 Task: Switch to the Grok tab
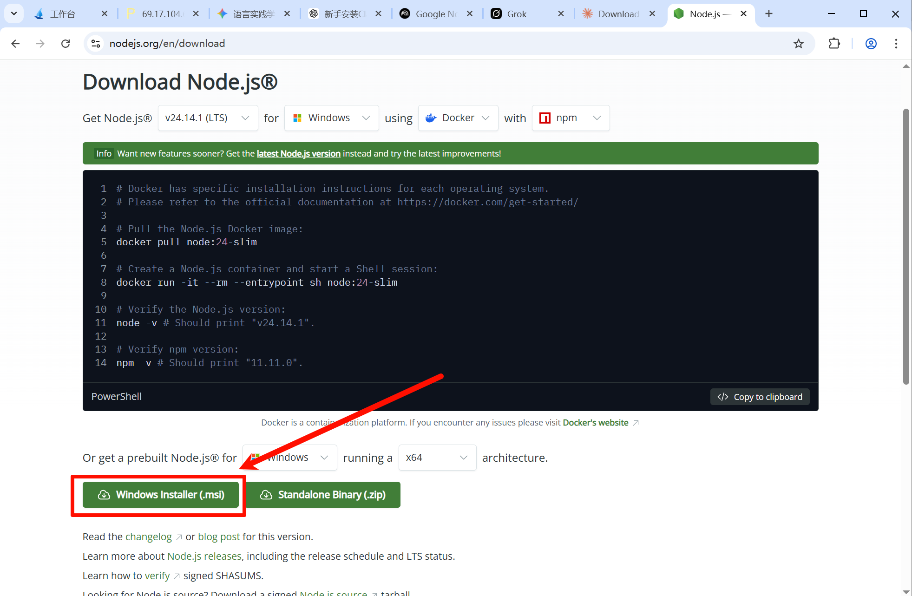click(517, 14)
